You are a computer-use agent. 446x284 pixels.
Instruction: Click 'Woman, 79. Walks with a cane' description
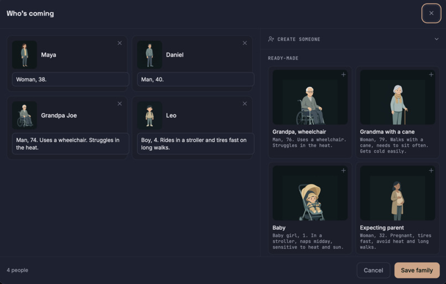(x=394, y=145)
